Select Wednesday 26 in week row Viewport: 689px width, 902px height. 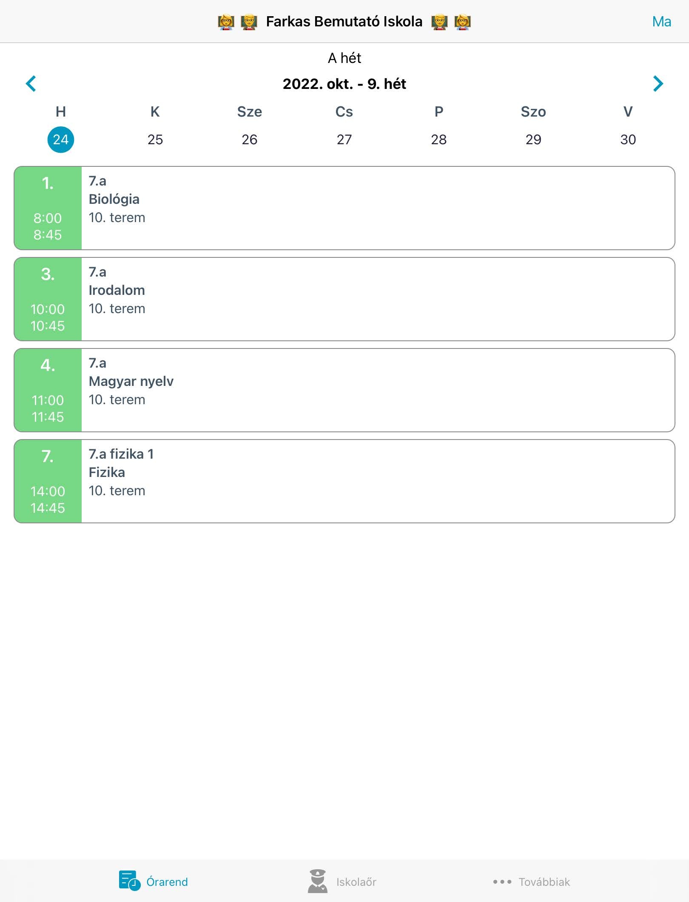250,140
